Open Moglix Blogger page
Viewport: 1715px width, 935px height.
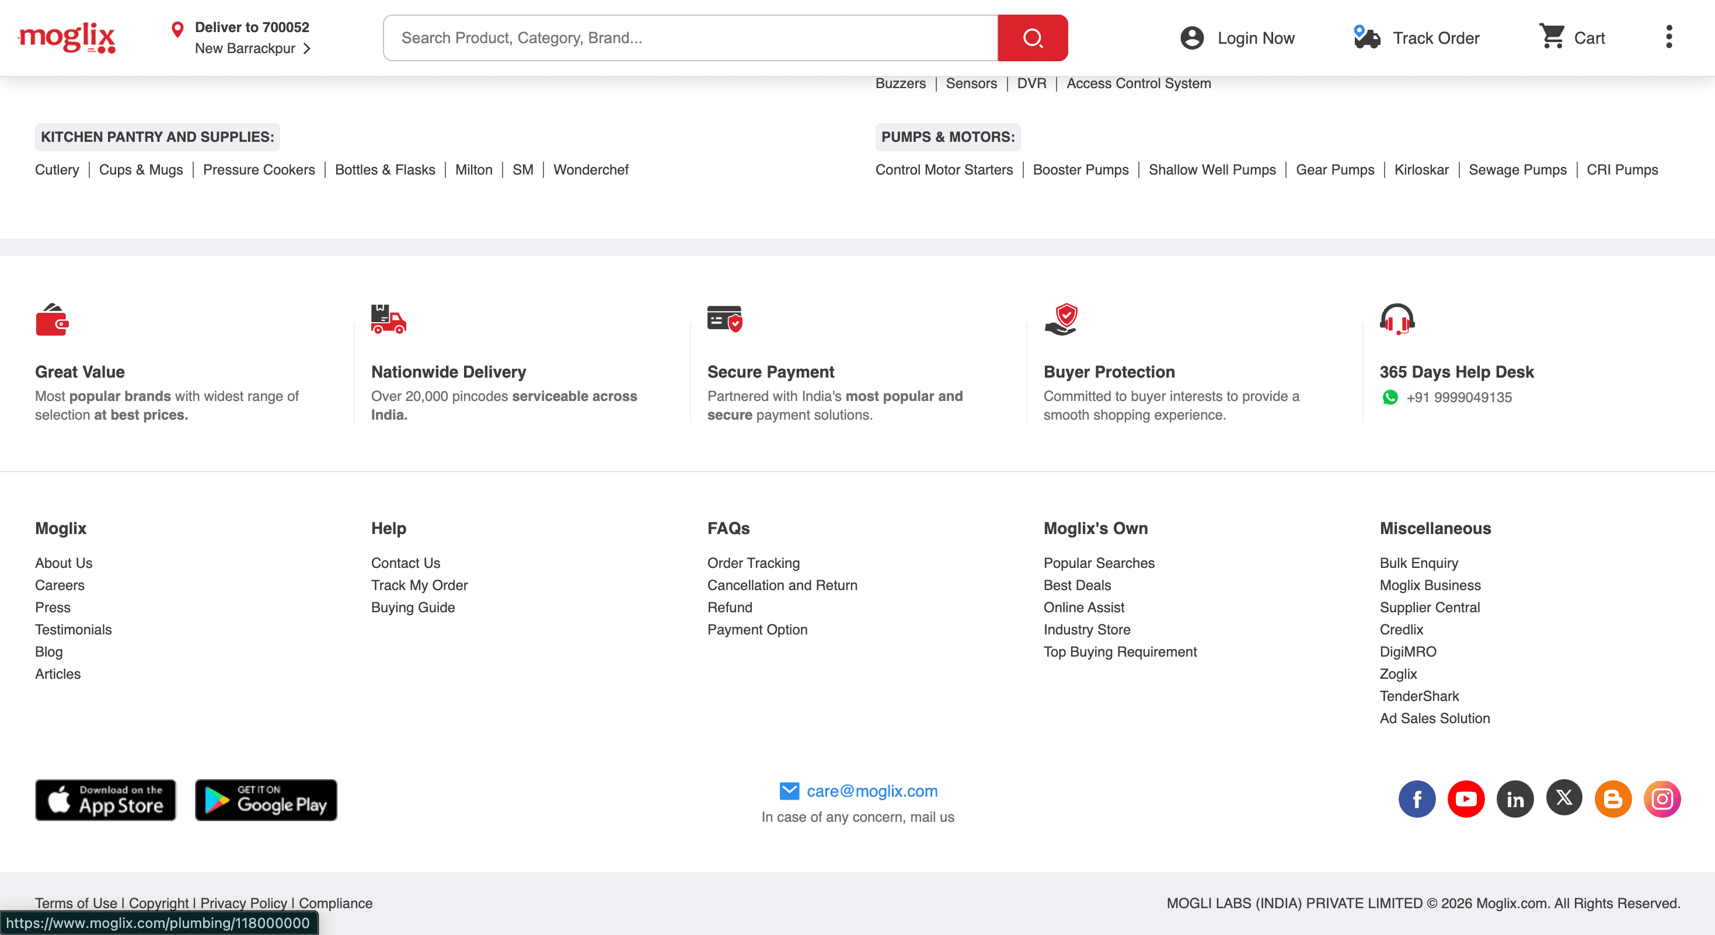pyautogui.click(x=1613, y=799)
